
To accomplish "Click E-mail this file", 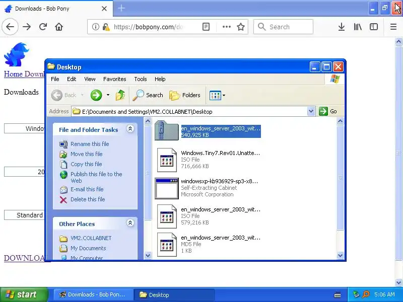I will pyautogui.click(x=87, y=189).
